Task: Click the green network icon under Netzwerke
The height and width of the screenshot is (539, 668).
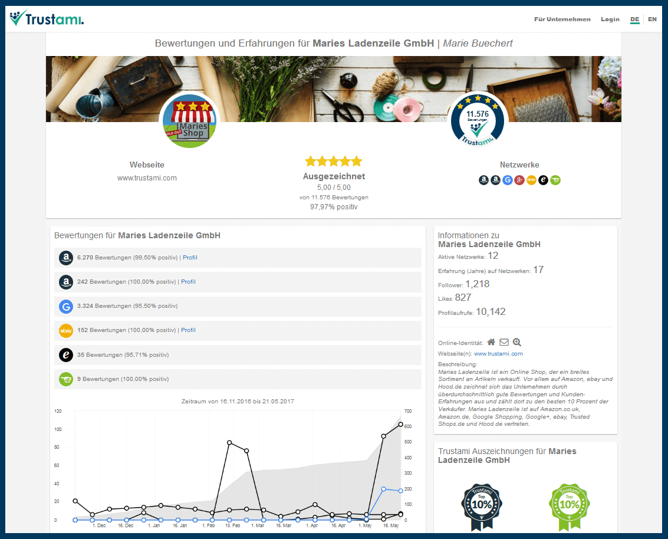Action: (555, 180)
